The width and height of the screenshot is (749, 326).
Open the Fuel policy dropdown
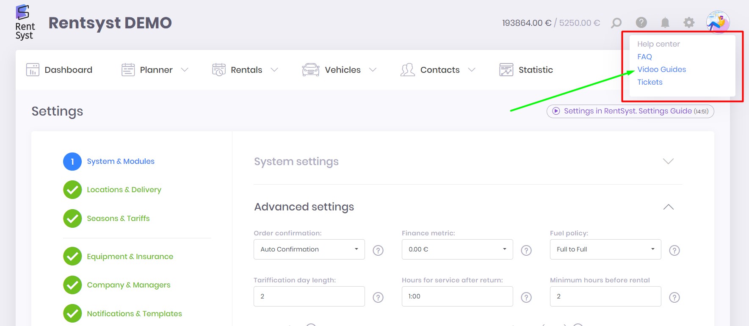(605, 249)
